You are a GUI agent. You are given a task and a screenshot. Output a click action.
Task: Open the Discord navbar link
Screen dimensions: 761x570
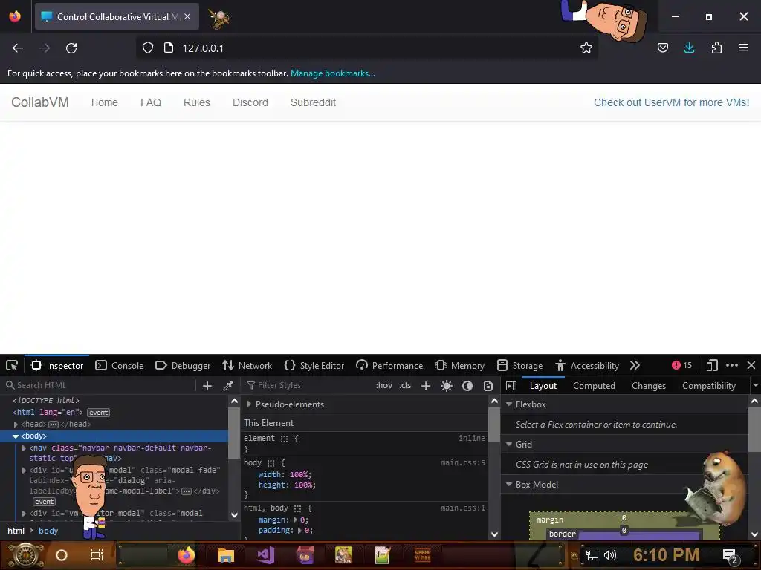[x=250, y=102]
